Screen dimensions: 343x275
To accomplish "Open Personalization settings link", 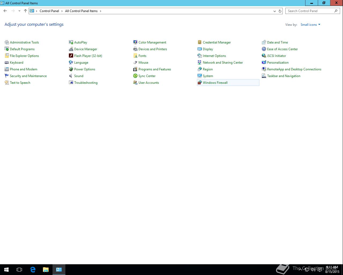I will 278,63.
